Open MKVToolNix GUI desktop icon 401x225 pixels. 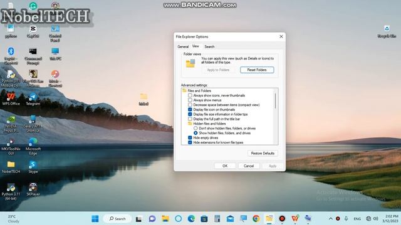coord(11,146)
